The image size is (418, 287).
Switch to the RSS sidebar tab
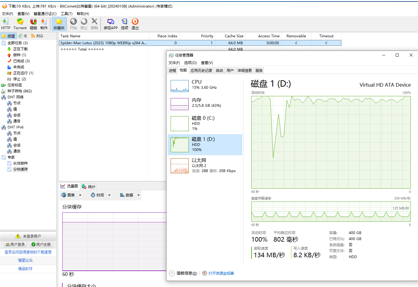(x=37, y=36)
